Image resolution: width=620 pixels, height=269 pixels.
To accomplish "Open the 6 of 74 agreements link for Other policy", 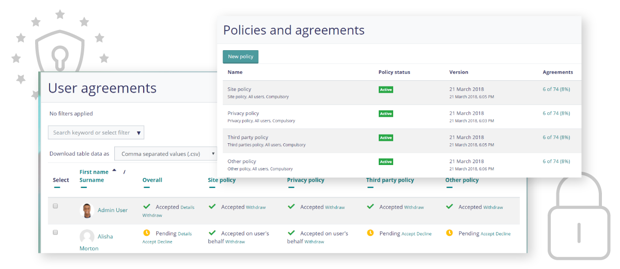I will pos(556,161).
